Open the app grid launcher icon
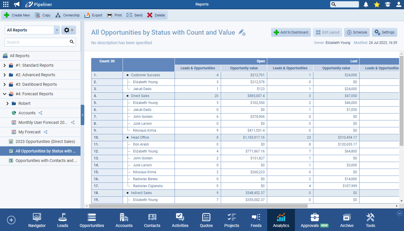The image size is (404, 231). pos(5,4)
